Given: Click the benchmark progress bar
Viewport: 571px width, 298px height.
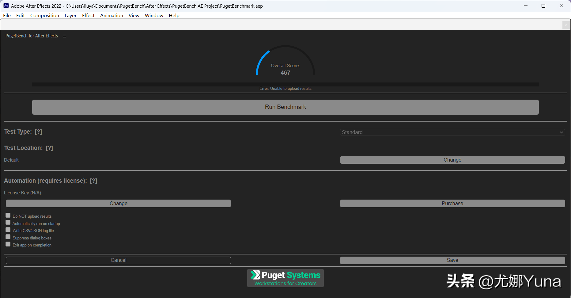Looking at the screenshot, I should pyautogui.click(x=285, y=84).
